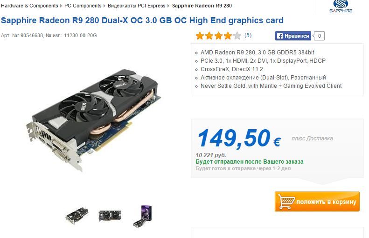
Task: Click the Facebook Нравится like button
Action: pyautogui.click(x=293, y=36)
